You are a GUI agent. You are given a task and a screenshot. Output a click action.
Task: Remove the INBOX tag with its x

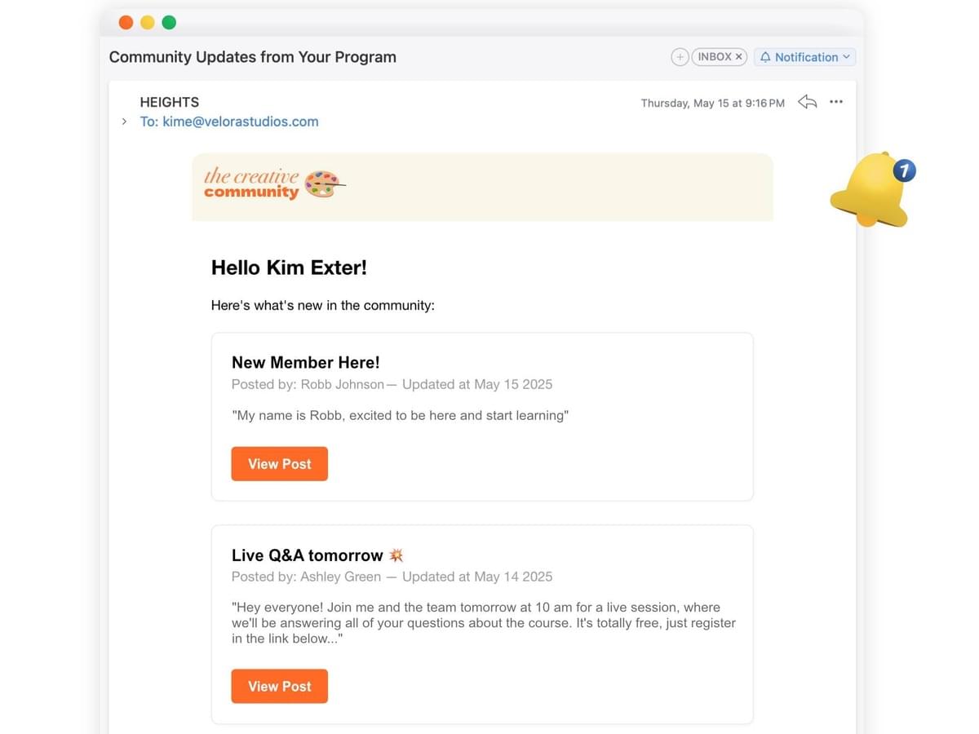point(739,57)
